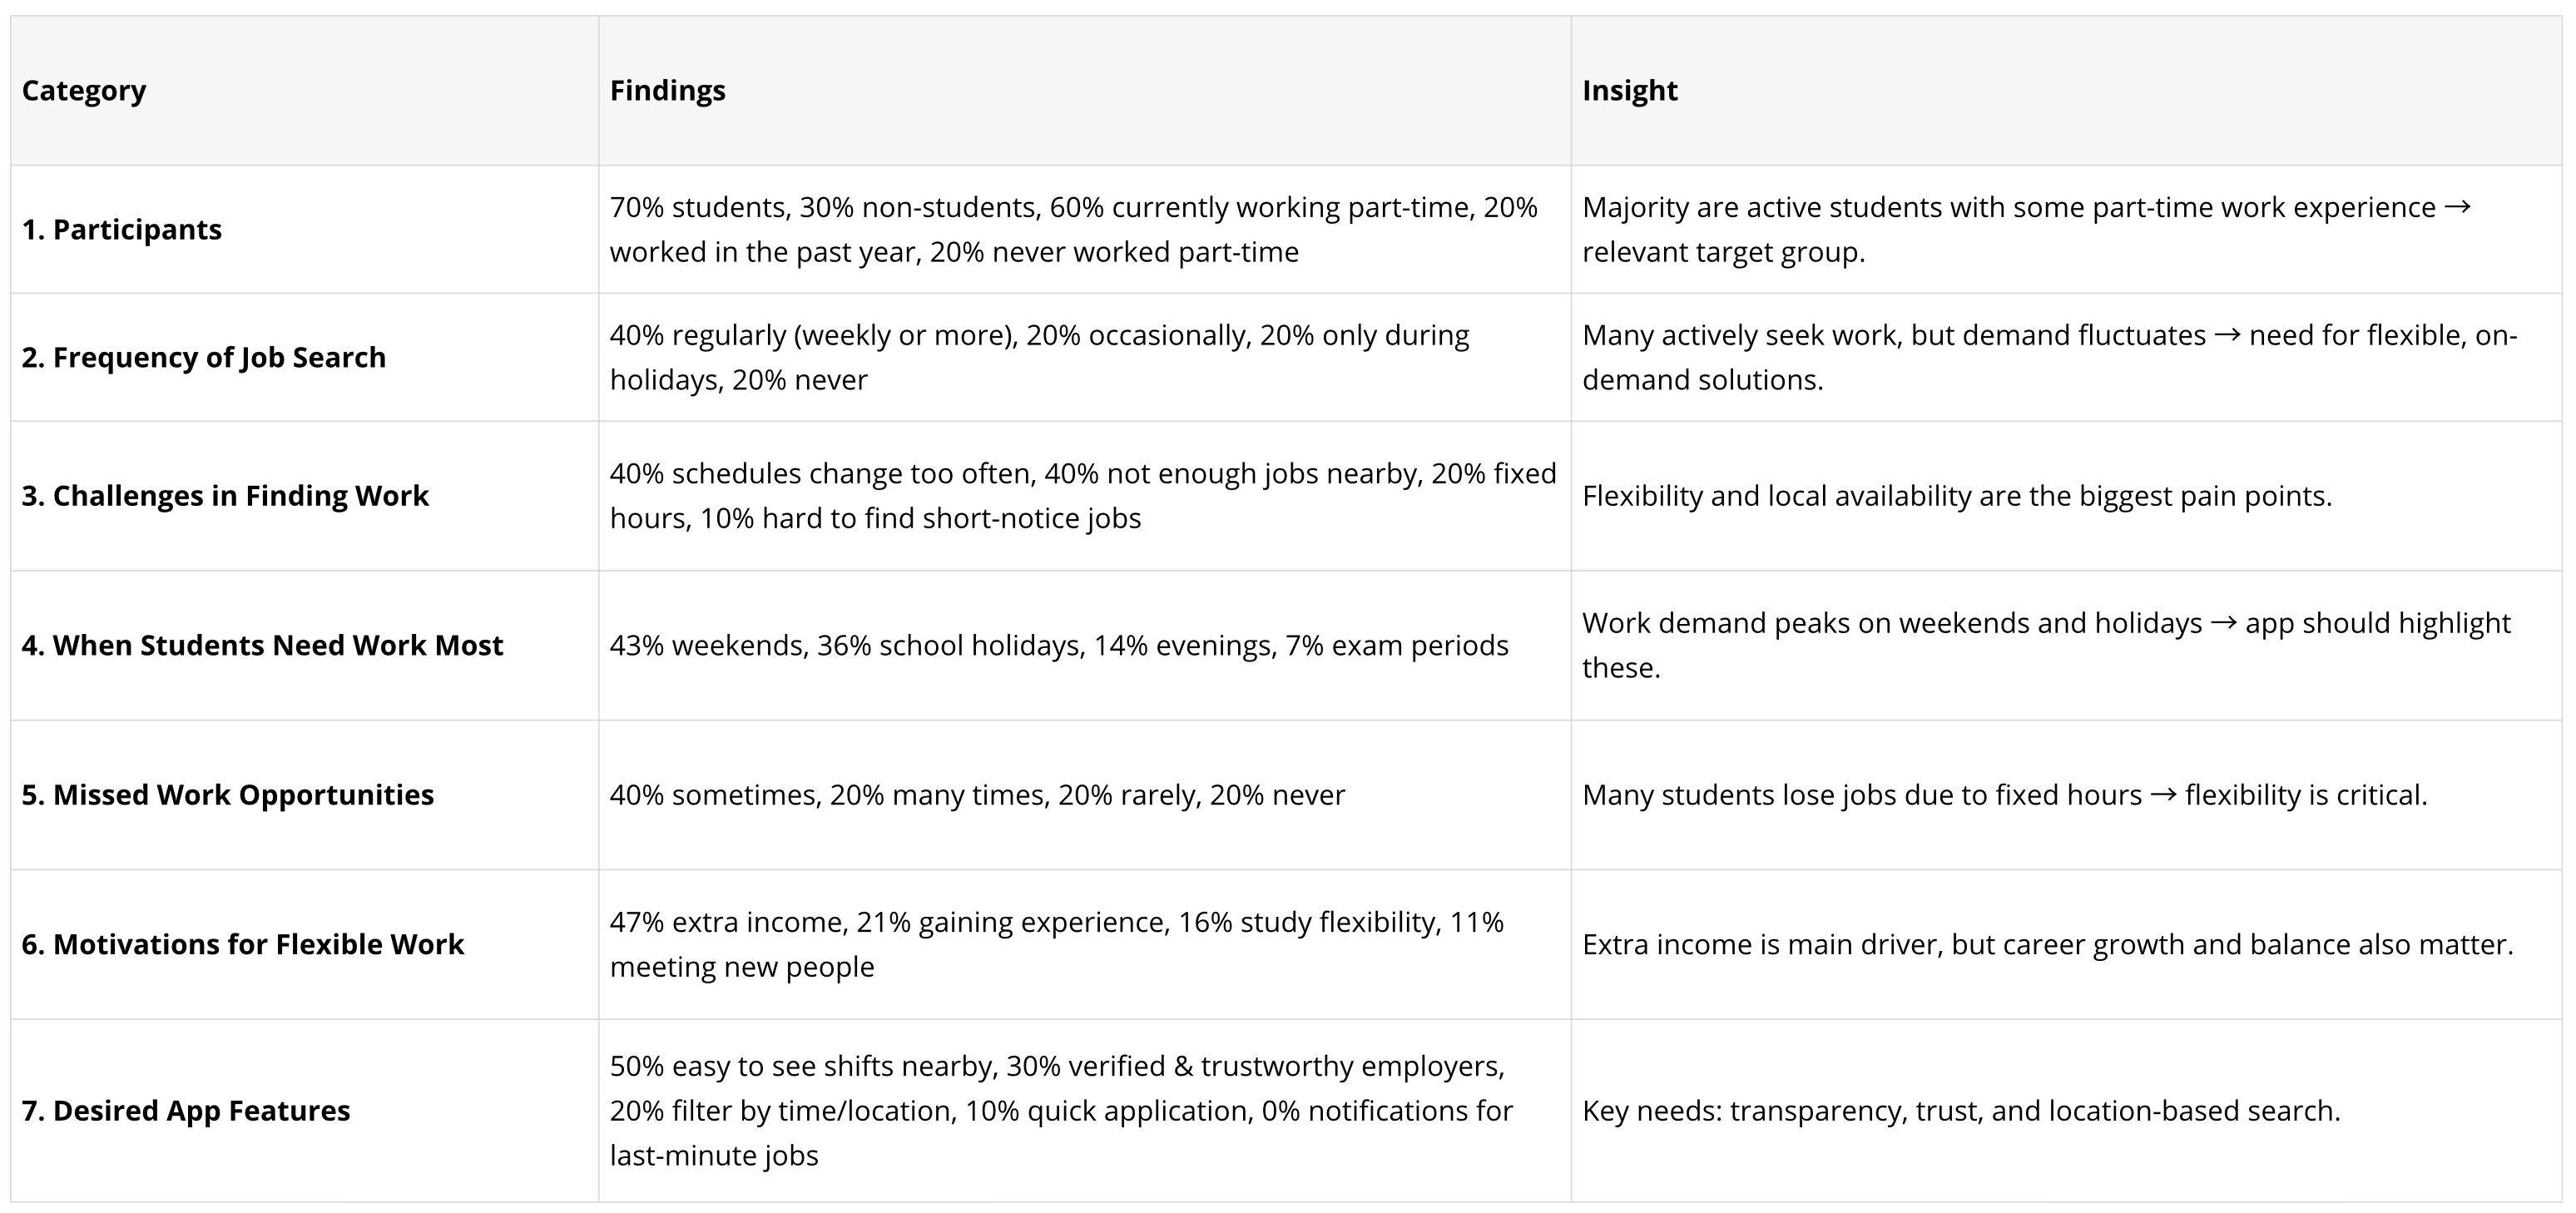2576x1213 pixels.
Task: Select the '40% sometimes, 20% many times' cell
Action: (977, 794)
